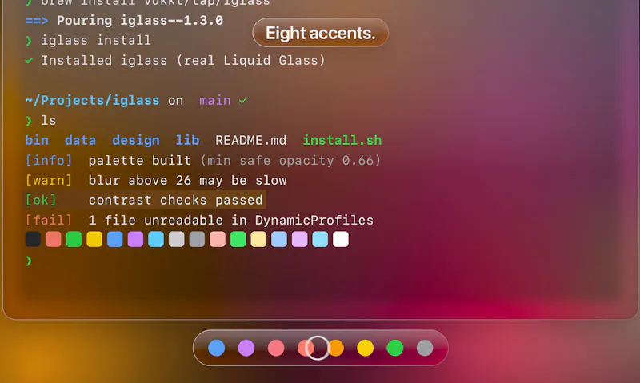The height and width of the screenshot is (383, 640).
Task: Click the "design" directory name in listing
Action: [x=136, y=140]
